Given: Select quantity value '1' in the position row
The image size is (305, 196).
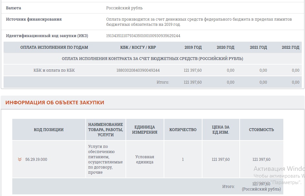Looking at the screenshot, I should tap(183, 159).
